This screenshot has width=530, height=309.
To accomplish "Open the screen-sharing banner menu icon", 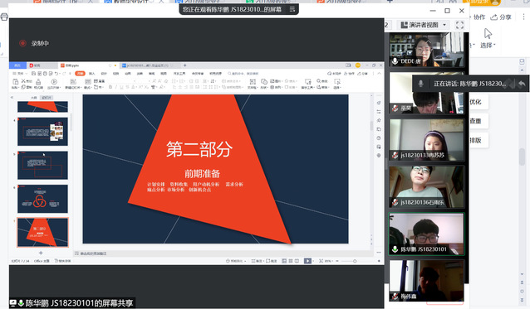I will pos(292,9).
